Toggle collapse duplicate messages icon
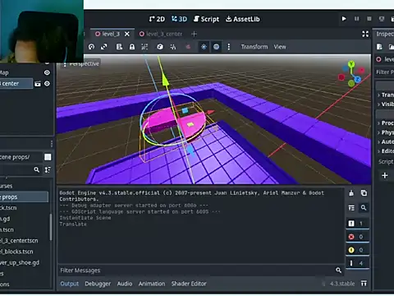This screenshot has height=296, width=394. point(351,208)
